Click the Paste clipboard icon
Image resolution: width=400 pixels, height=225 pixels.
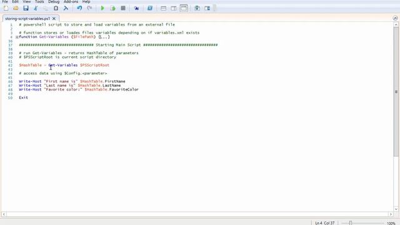(56, 8)
